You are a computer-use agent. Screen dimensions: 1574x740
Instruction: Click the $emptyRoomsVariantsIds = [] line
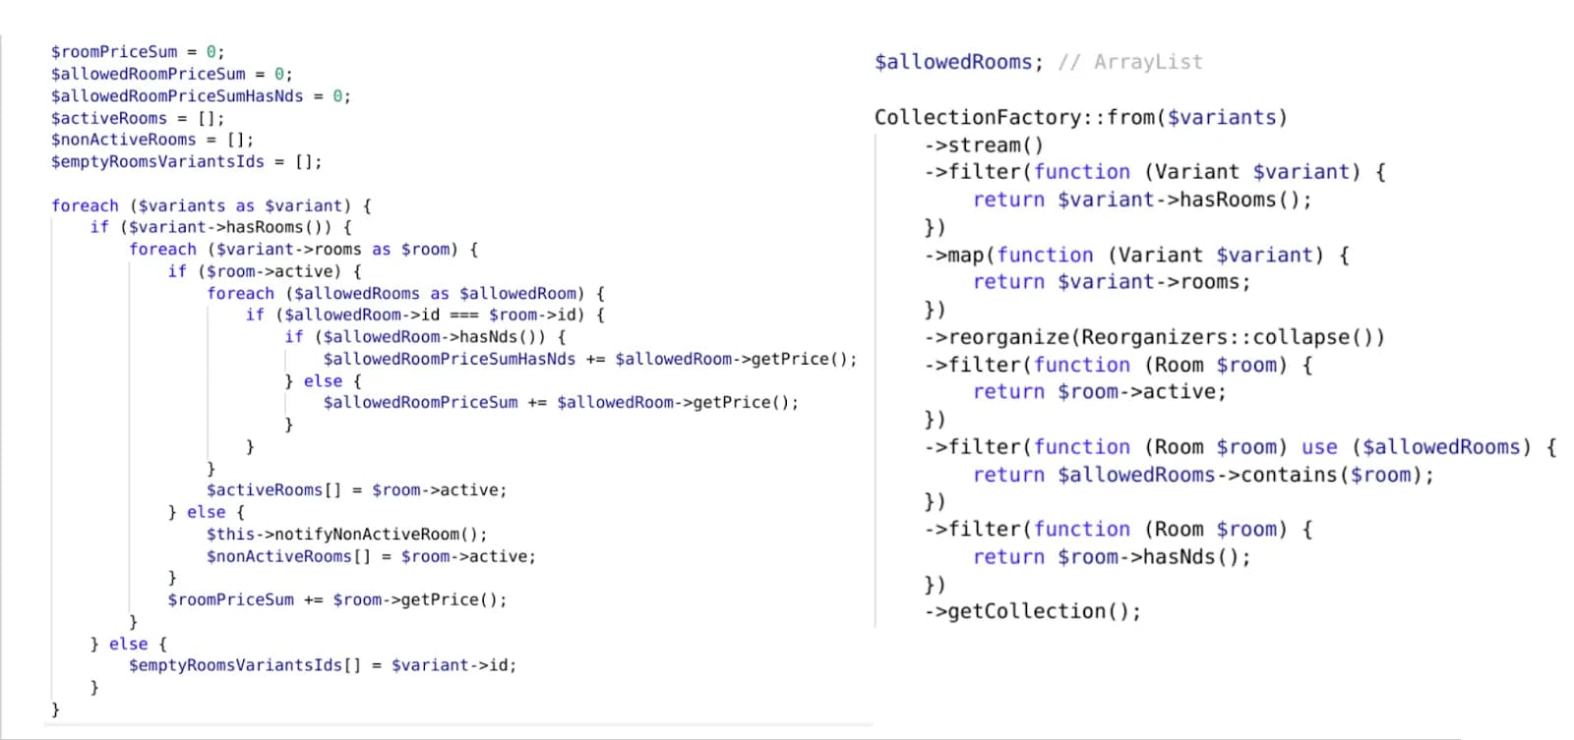(186, 161)
